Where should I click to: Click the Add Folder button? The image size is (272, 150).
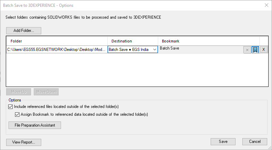[24, 31]
